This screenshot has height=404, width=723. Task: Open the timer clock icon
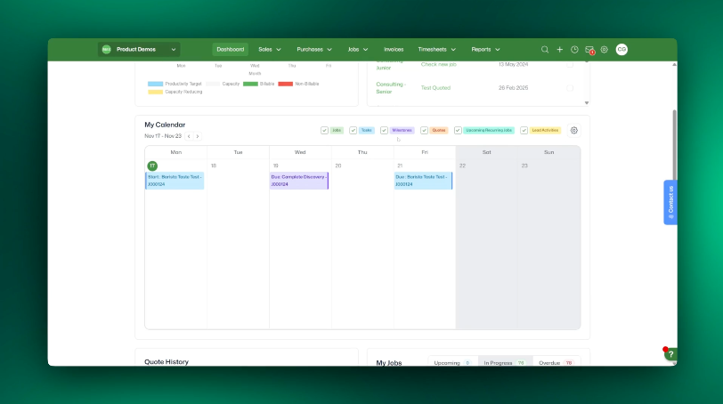(x=574, y=50)
